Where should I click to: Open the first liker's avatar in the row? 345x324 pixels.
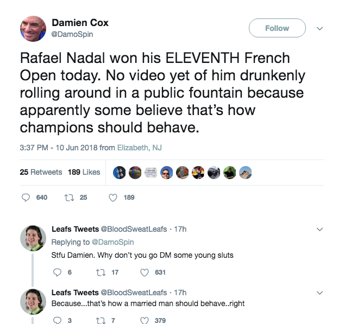tap(120, 173)
